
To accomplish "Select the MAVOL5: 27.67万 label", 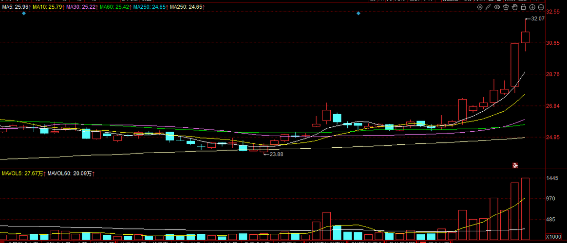I will point(23,174).
